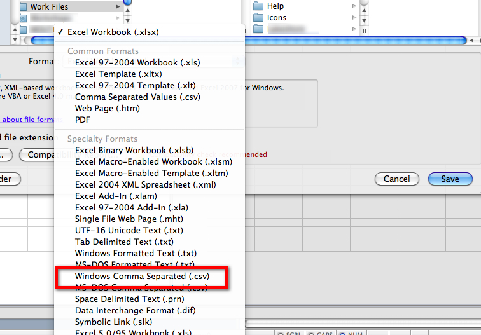Open the Icons folder icon
This screenshot has height=335, width=481.
(258, 17)
